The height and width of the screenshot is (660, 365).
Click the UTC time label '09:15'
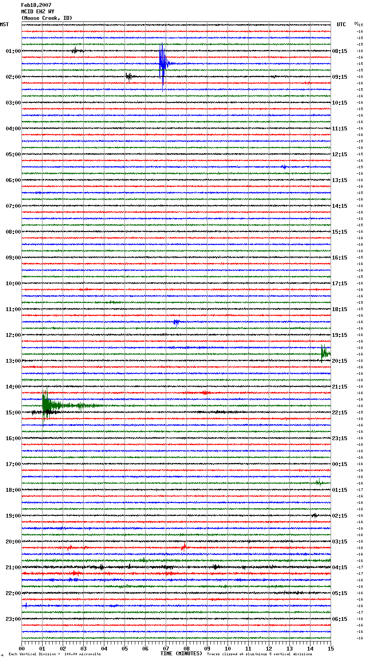pos(340,77)
